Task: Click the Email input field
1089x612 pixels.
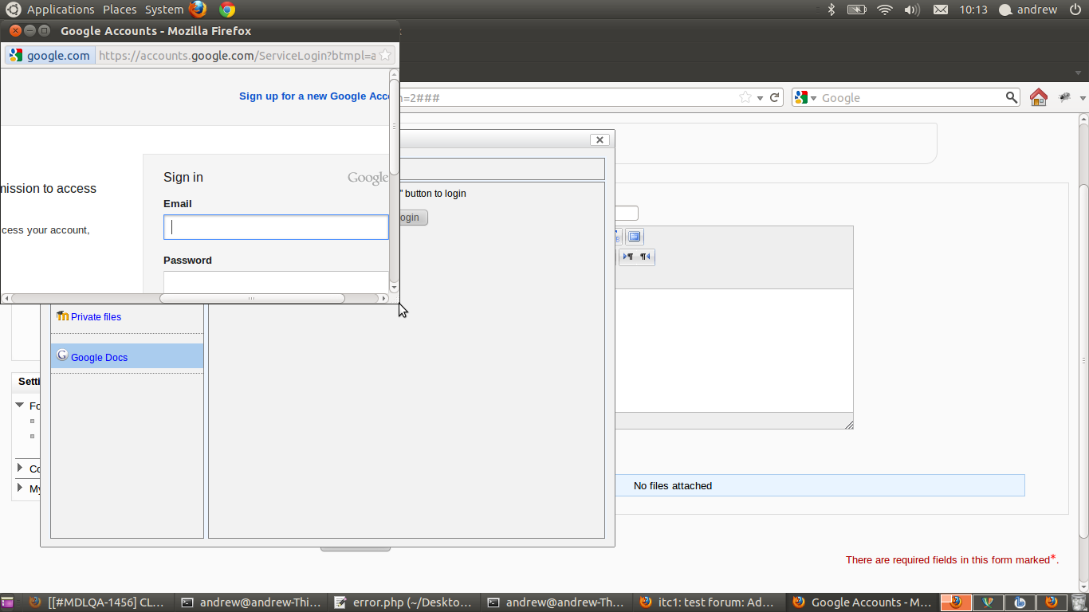Action: click(x=276, y=227)
